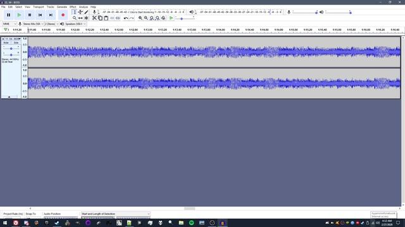The image size is (405, 227).
Task: Zoom in on the waveform
Action: pyautogui.click(x=140, y=18)
